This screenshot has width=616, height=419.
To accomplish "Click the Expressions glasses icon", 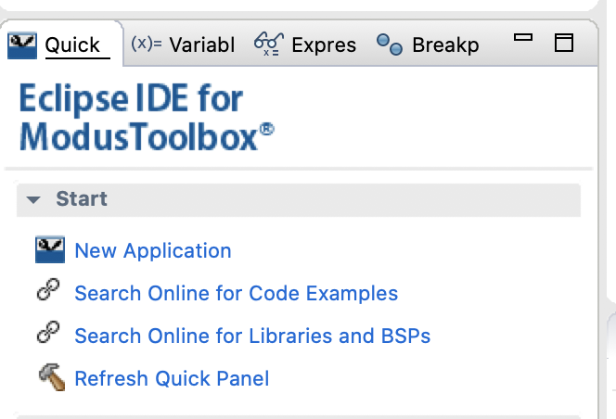I will [268, 44].
